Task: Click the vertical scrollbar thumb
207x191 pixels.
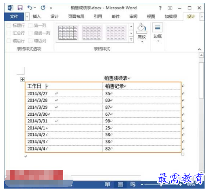Action: coord(201,80)
